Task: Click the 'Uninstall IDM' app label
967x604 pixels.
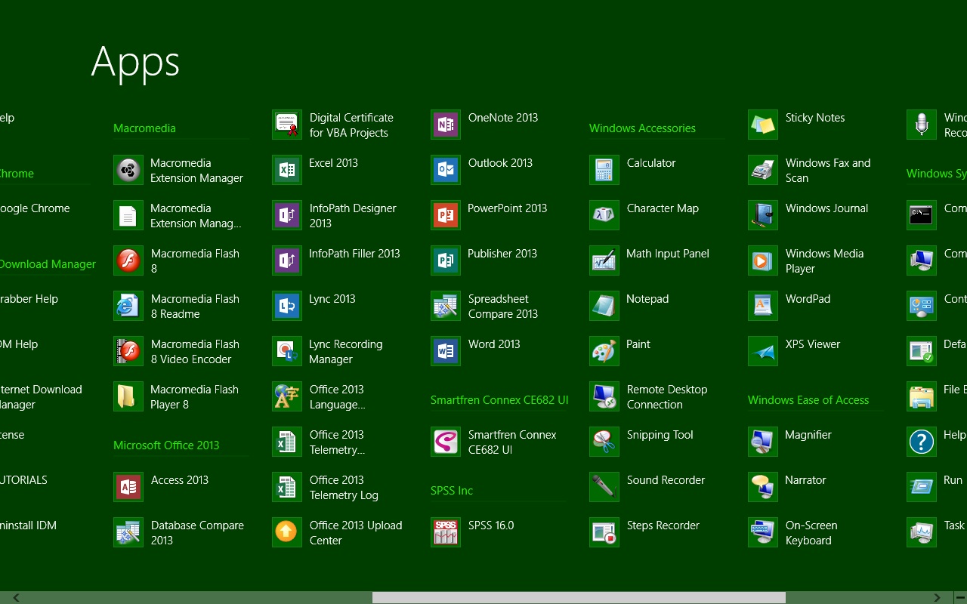Action: [x=28, y=525]
